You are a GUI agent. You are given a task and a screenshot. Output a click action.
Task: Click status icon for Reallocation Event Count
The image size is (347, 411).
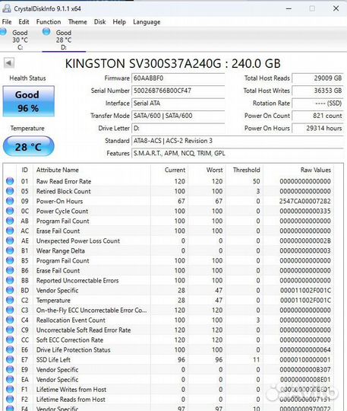(10, 320)
